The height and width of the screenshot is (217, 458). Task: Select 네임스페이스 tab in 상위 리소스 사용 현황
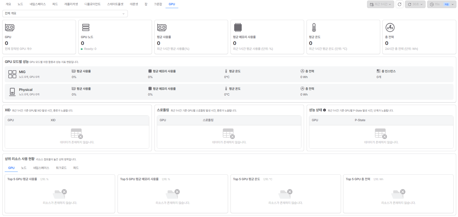click(x=41, y=168)
